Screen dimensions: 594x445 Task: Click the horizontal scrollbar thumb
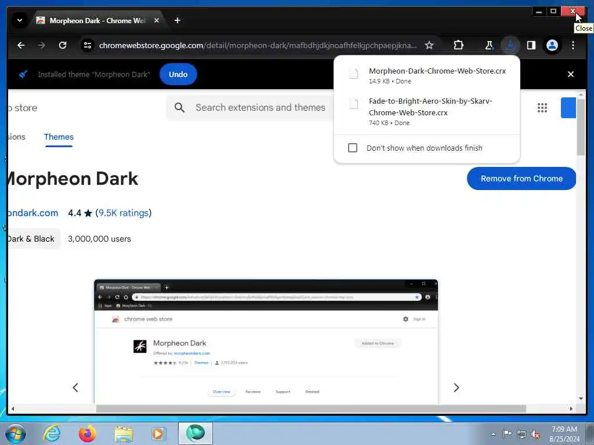coord(311,408)
